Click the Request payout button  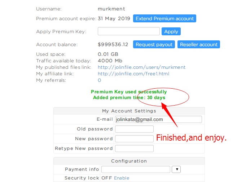[154, 44]
